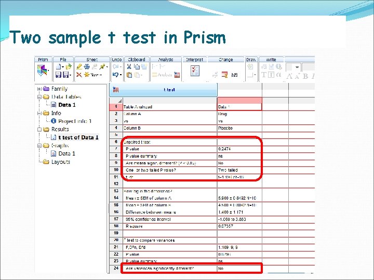Viewport: 374px width, 280px height.
Task: Click the smaller font A icon
Action: click(x=297, y=76)
